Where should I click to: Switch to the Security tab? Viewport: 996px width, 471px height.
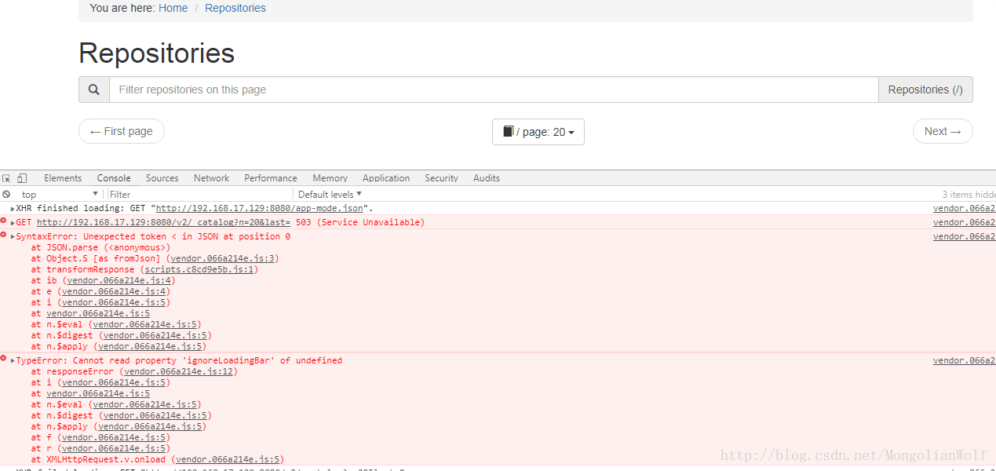(x=441, y=178)
